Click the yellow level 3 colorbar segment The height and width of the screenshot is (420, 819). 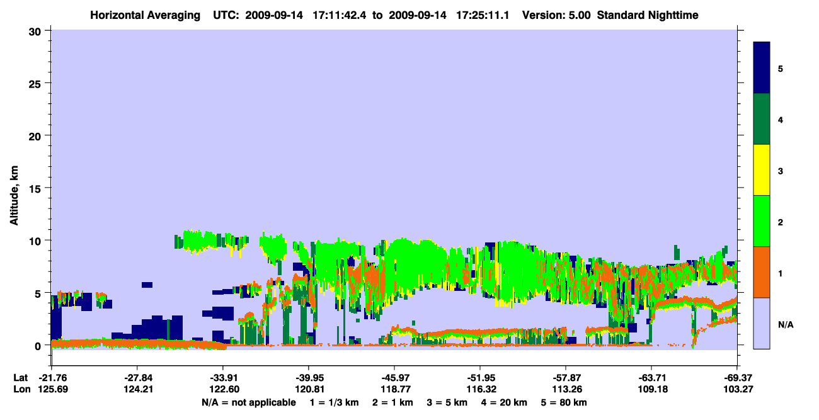(x=762, y=170)
